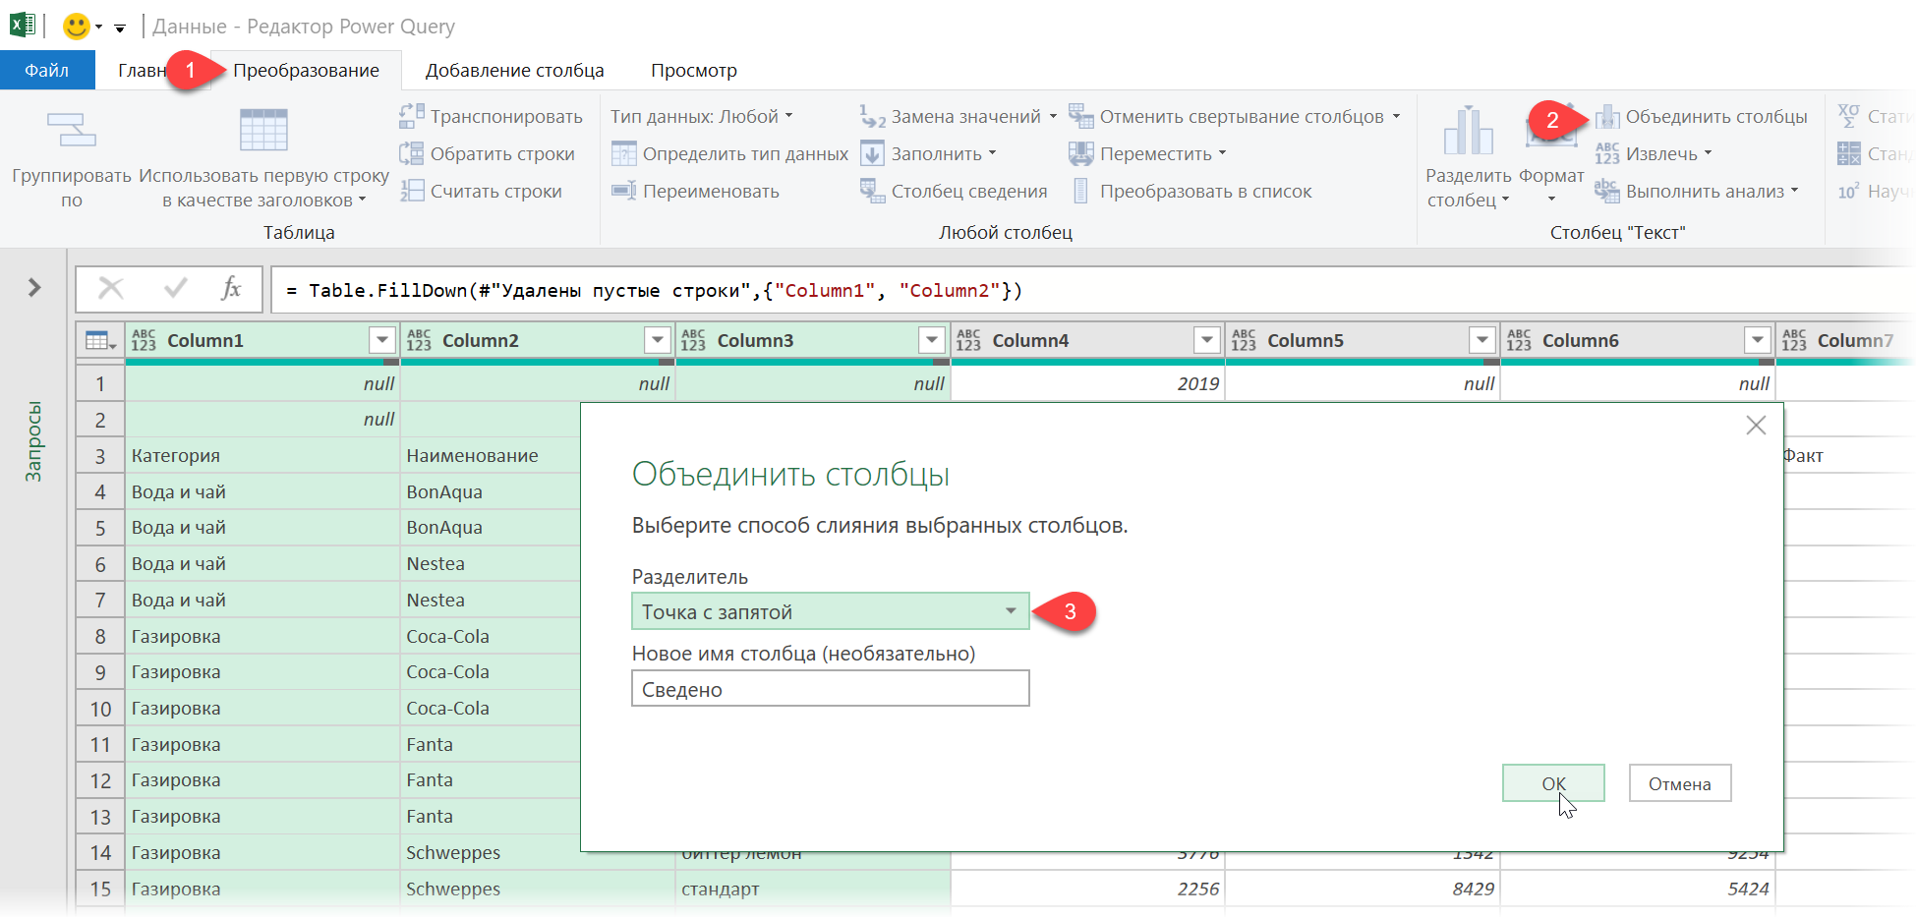Viewport: 1917px width, 918px height.
Task: Click the Категория cell in row 3
Action: pyautogui.click(x=262, y=455)
